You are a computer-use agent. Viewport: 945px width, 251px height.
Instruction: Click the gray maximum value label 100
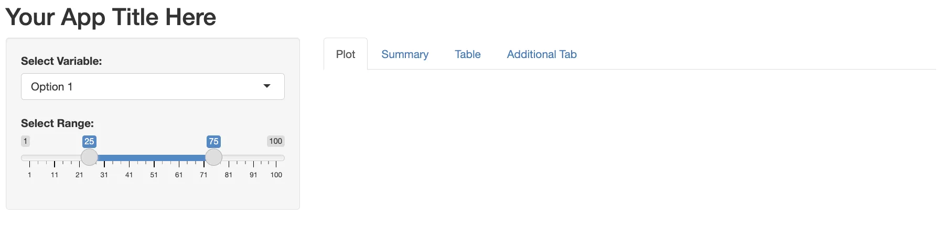275,141
